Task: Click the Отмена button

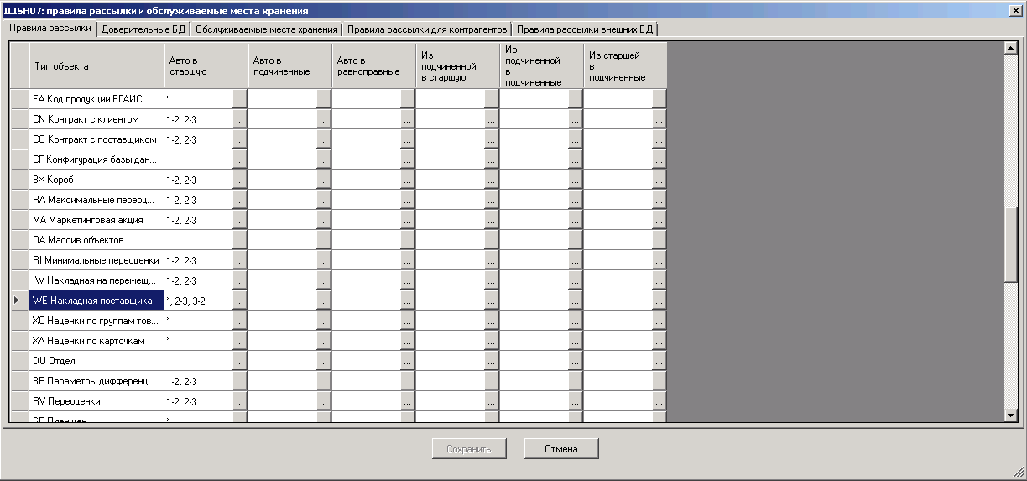Action: 561,448
